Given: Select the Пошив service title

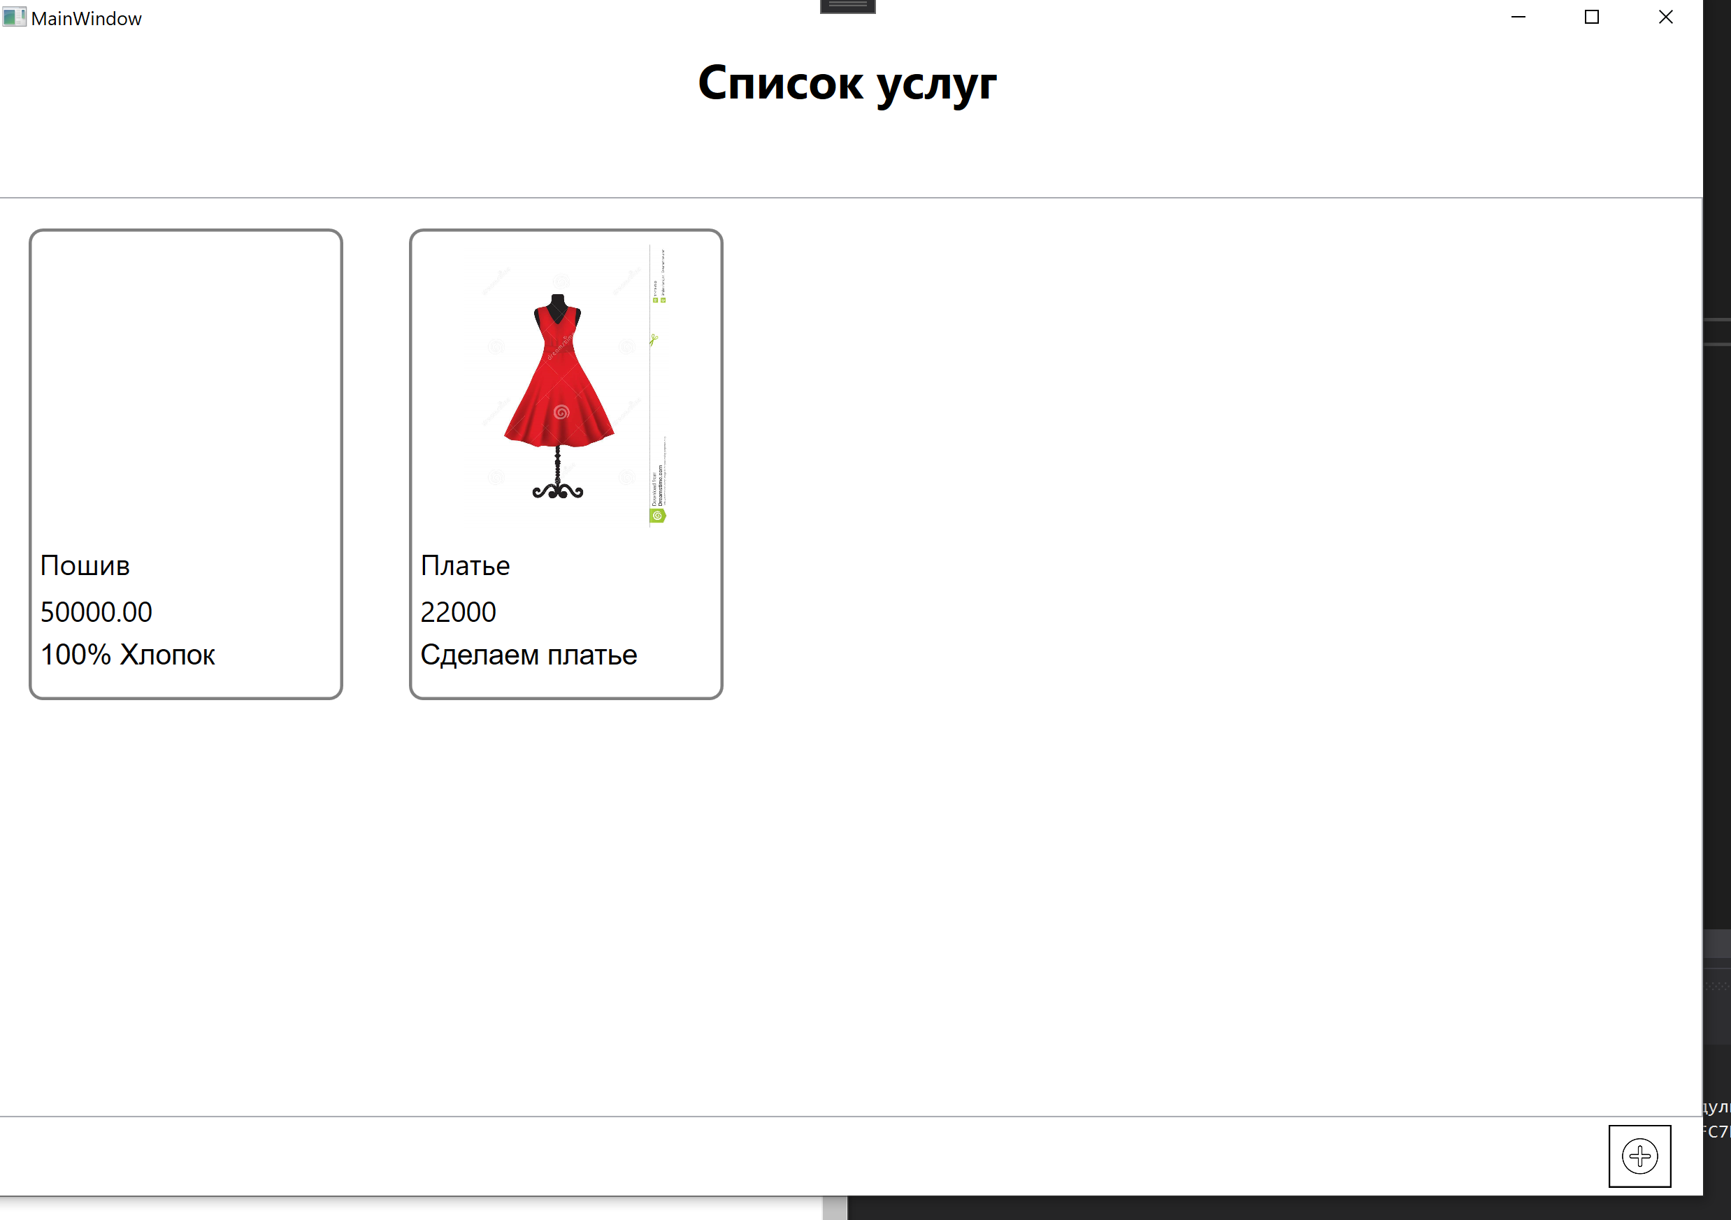Looking at the screenshot, I should (85, 565).
